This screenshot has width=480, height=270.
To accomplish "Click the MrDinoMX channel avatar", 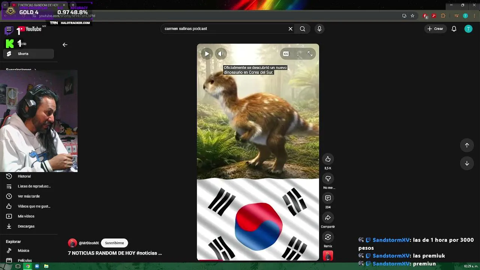I will pos(72,243).
